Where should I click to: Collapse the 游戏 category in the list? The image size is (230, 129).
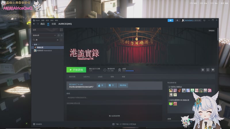pyautogui.click(x=33, y=44)
